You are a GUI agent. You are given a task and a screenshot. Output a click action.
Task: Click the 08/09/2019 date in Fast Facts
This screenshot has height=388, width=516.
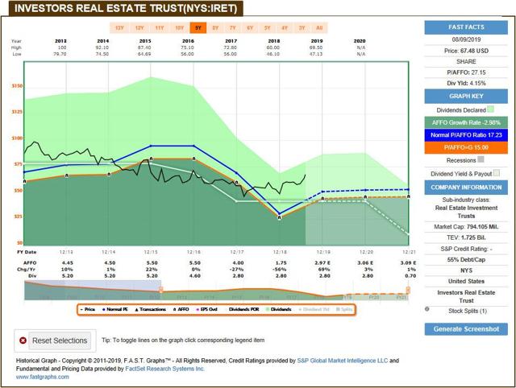click(x=466, y=39)
